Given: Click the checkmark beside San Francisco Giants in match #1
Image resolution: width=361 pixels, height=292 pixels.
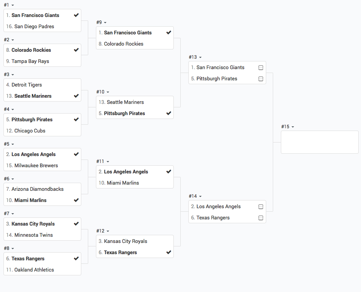Looking at the screenshot, I should coord(76,15).
